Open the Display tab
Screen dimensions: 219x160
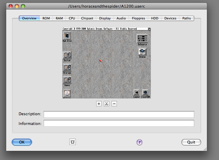(x=105, y=18)
